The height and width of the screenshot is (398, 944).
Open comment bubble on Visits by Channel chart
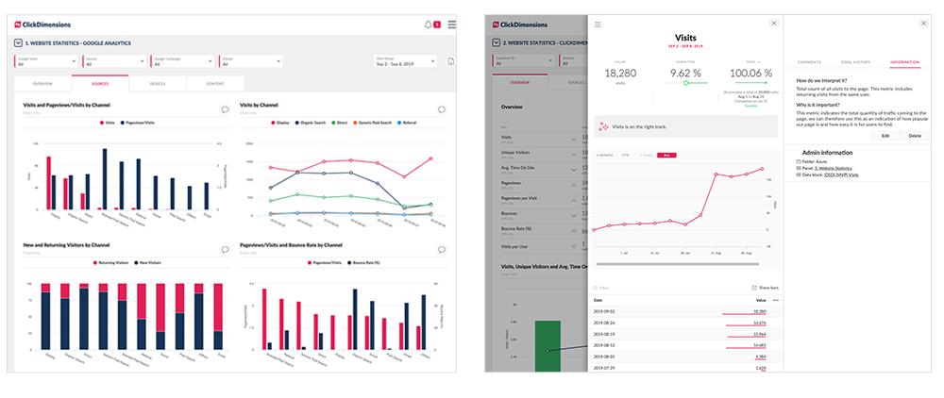(x=442, y=109)
